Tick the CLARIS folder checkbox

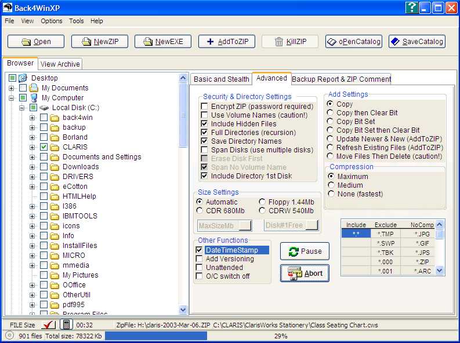(44, 147)
